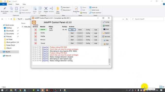Open Apache Admin page
165x92 pixels.
click(80, 30)
